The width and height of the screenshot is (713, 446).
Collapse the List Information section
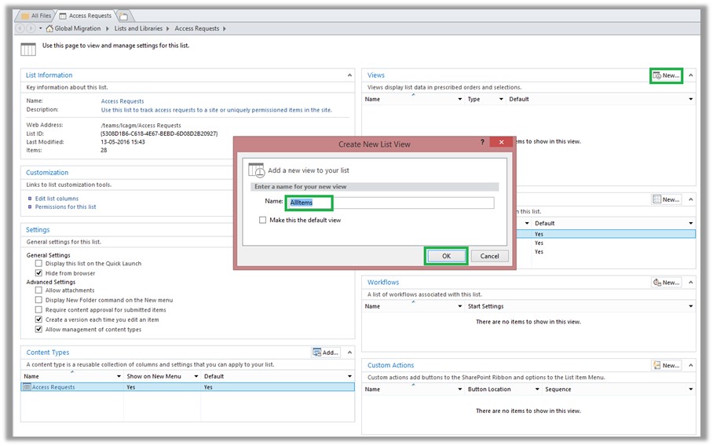click(x=349, y=75)
